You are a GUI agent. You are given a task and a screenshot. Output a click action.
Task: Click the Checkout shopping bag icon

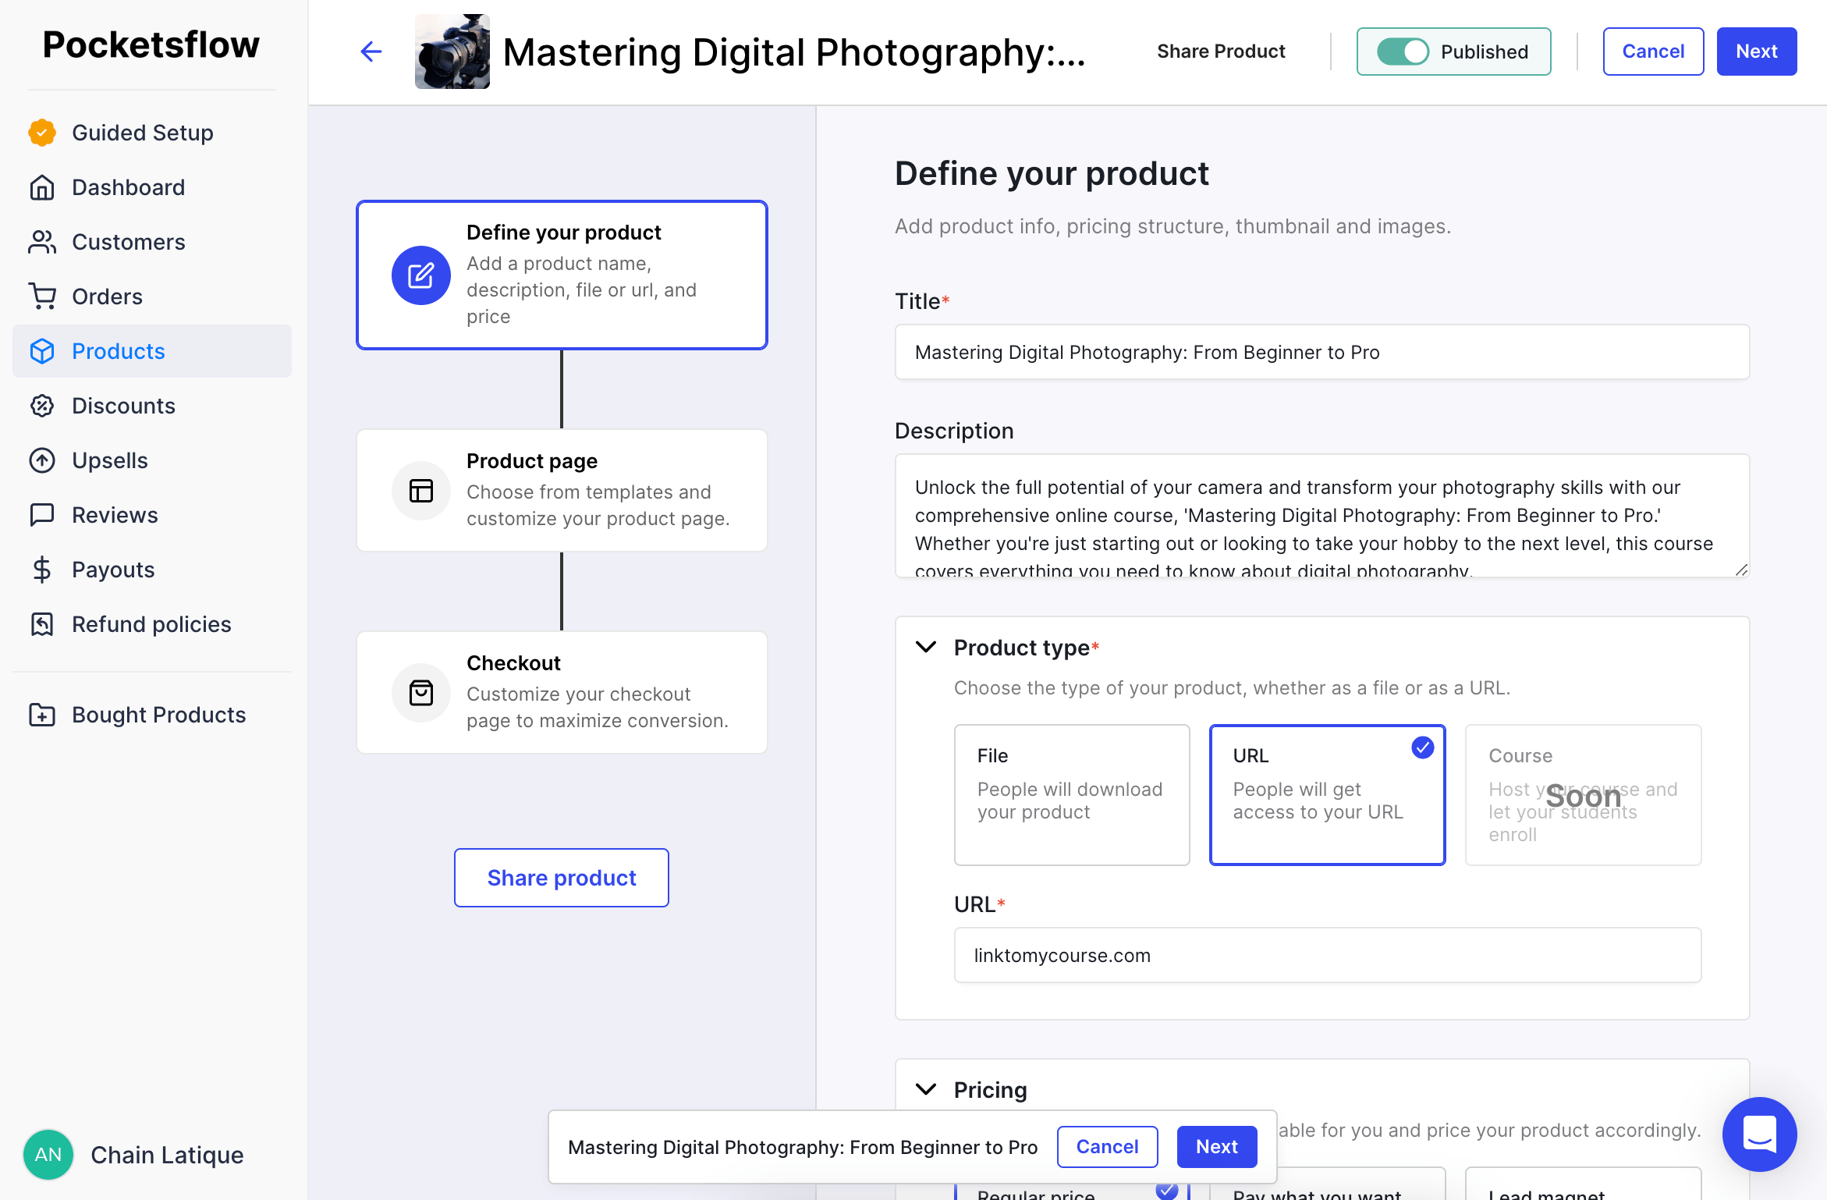pyautogui.click(x=421, y=693)
